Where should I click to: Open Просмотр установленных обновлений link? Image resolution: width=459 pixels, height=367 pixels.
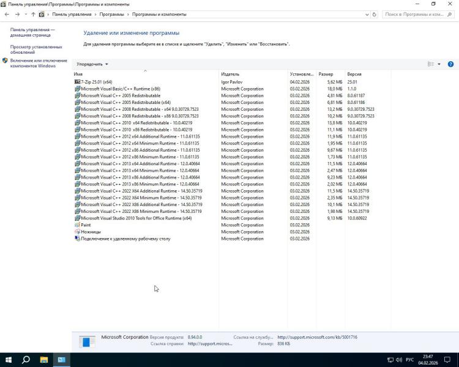click(35, 50)
